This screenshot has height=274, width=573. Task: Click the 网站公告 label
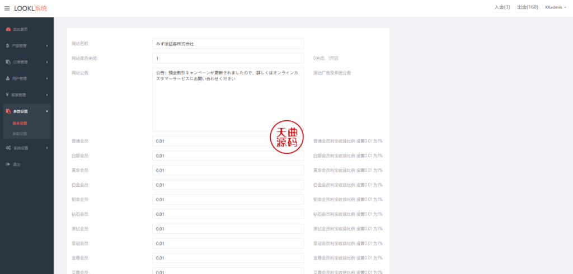coord(81,73)
